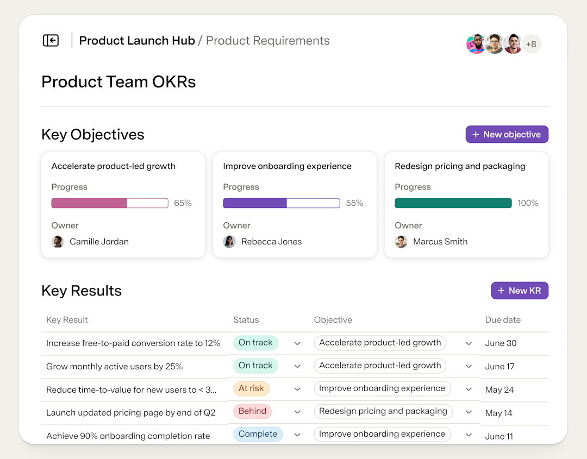The image size is (587, 459).
Task: Click the Complete status badge
Action: point(258,434)
